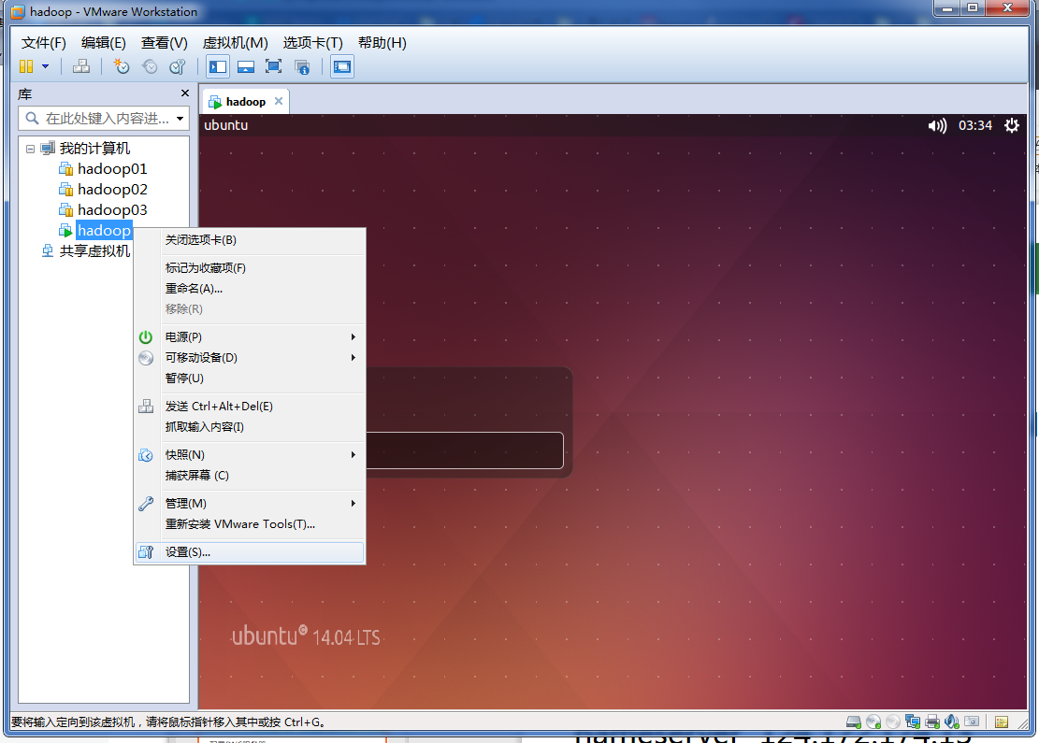Close the hadoop tab with its X

pyautogui.click(x=279, y=101)
